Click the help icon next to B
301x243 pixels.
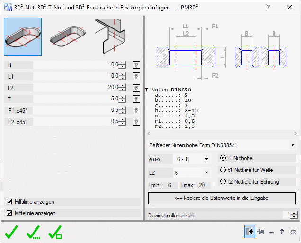click(136, 65)
